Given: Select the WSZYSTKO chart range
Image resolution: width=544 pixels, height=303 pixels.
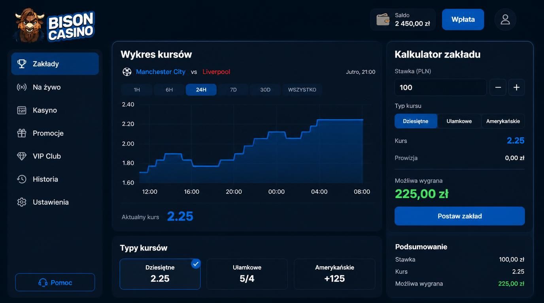Looking at the screenshot, I should [x=302, y=90].
